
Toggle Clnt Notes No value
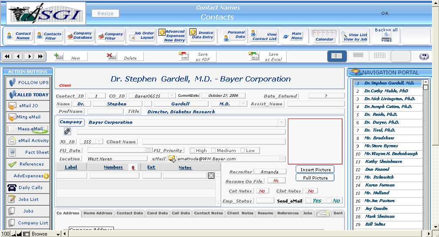click(311, 191)
